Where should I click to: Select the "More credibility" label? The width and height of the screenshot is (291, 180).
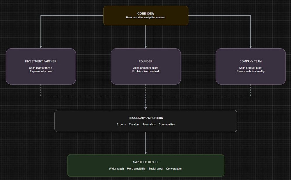tap(136, 169)
